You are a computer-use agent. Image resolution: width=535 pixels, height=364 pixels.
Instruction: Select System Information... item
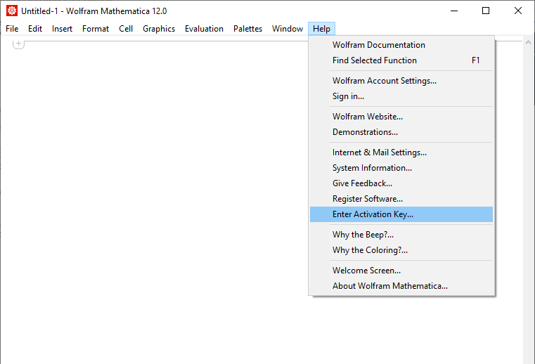401,168
